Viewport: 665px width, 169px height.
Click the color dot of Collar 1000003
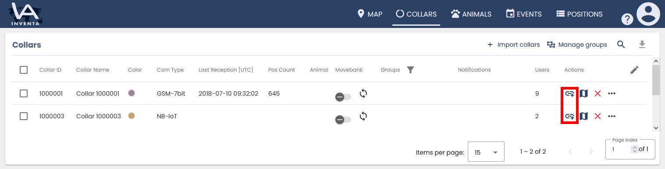[x=131, y=116]
